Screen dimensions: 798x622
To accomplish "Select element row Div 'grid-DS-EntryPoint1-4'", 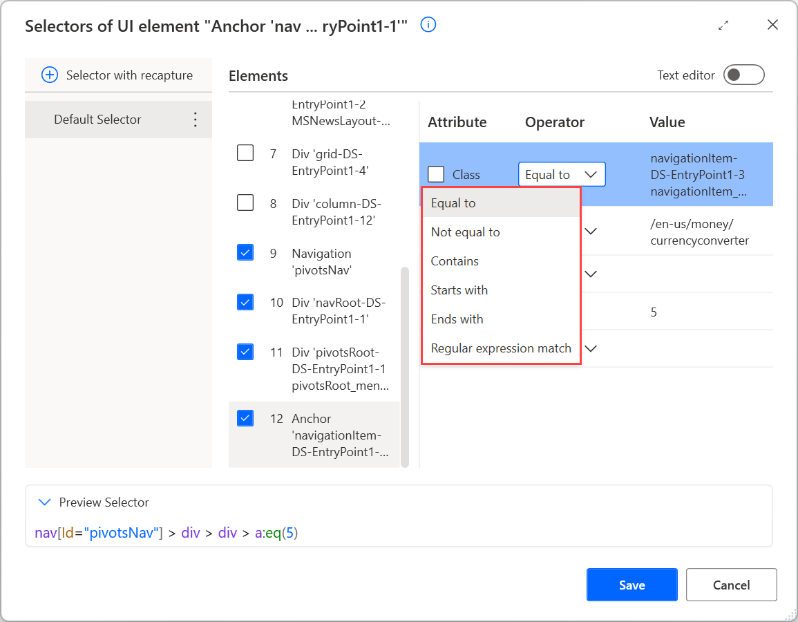I will 314,162.
